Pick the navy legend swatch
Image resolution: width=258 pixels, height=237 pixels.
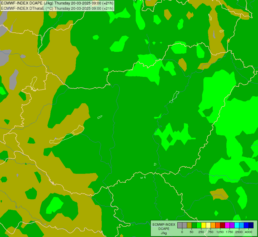click(251, 225)
